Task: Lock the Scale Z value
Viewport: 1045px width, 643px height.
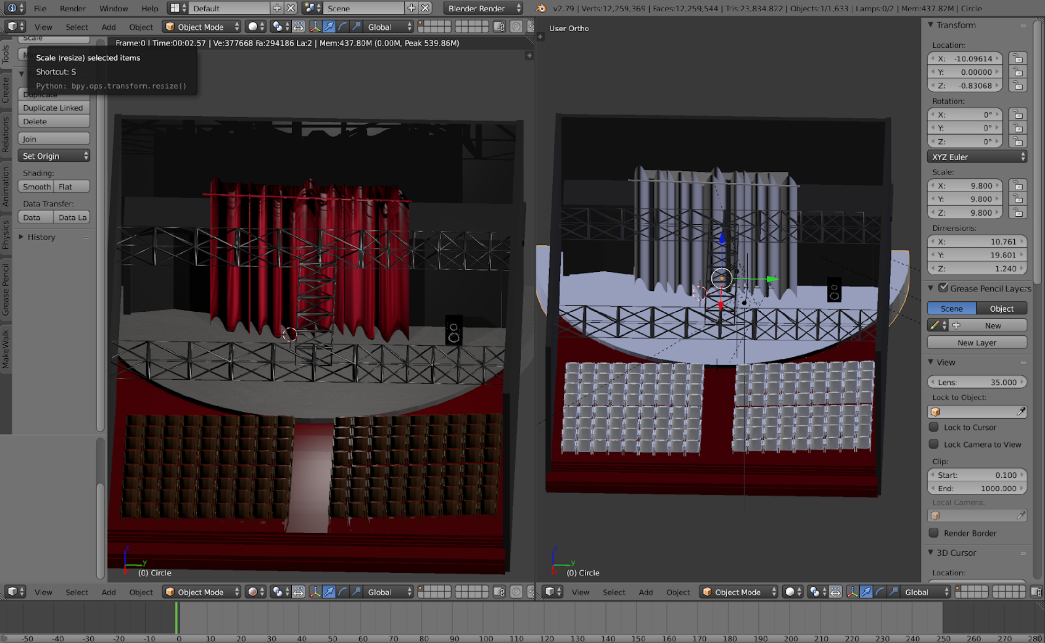Action: point(1018,213)
